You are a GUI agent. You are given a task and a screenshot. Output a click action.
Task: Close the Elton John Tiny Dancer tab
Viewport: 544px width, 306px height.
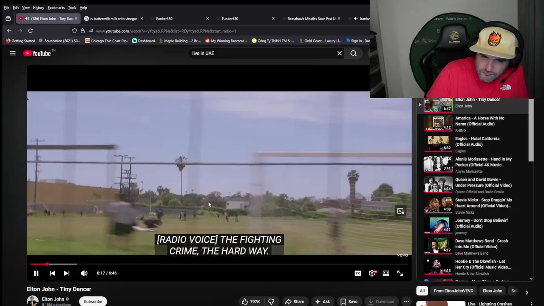coord(76,19)
